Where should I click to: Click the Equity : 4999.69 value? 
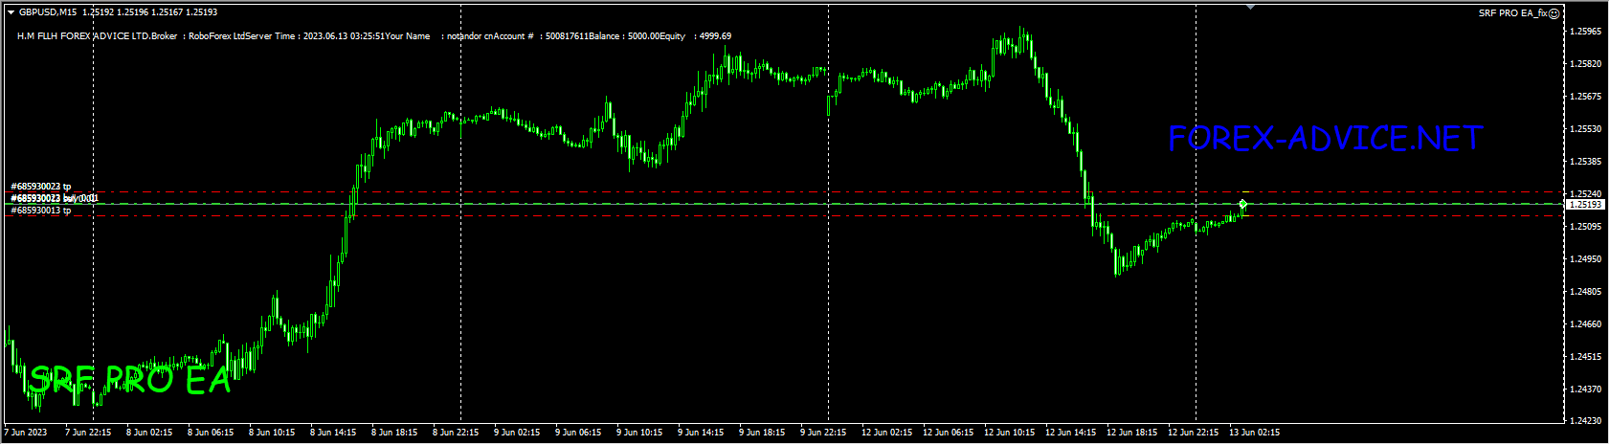click(694, 36)
